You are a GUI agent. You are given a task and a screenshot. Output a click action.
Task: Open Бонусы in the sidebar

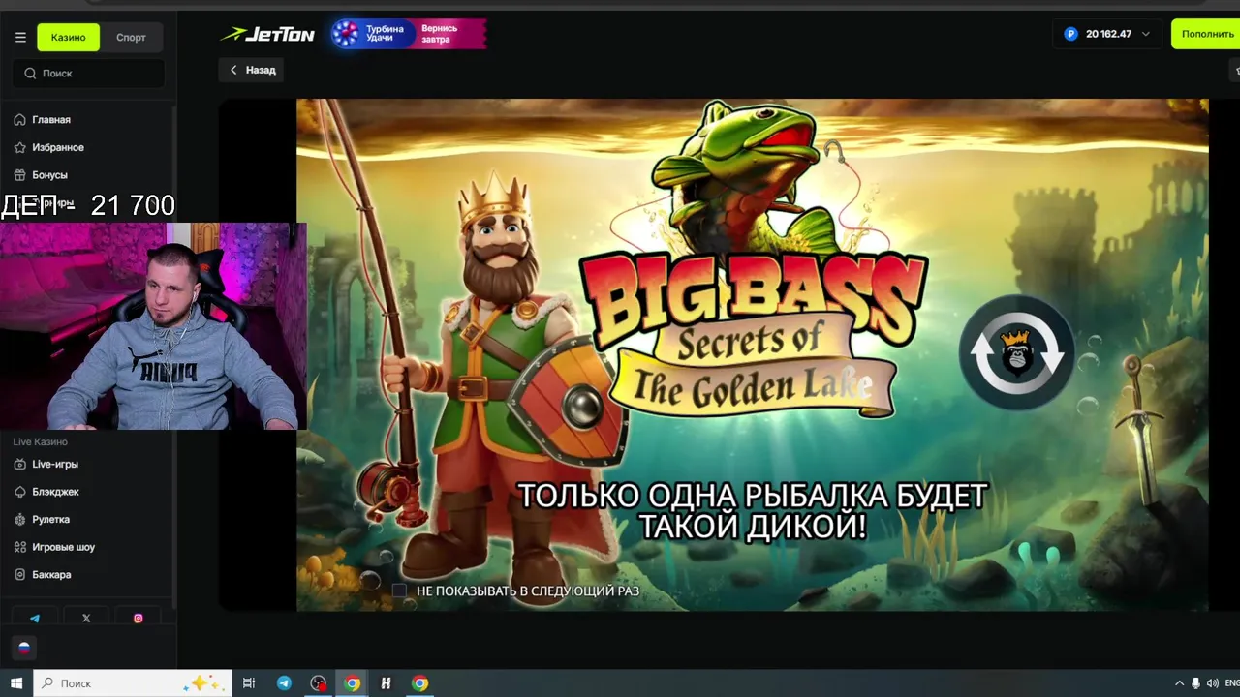pyautogui.click(x=49, y=175)
